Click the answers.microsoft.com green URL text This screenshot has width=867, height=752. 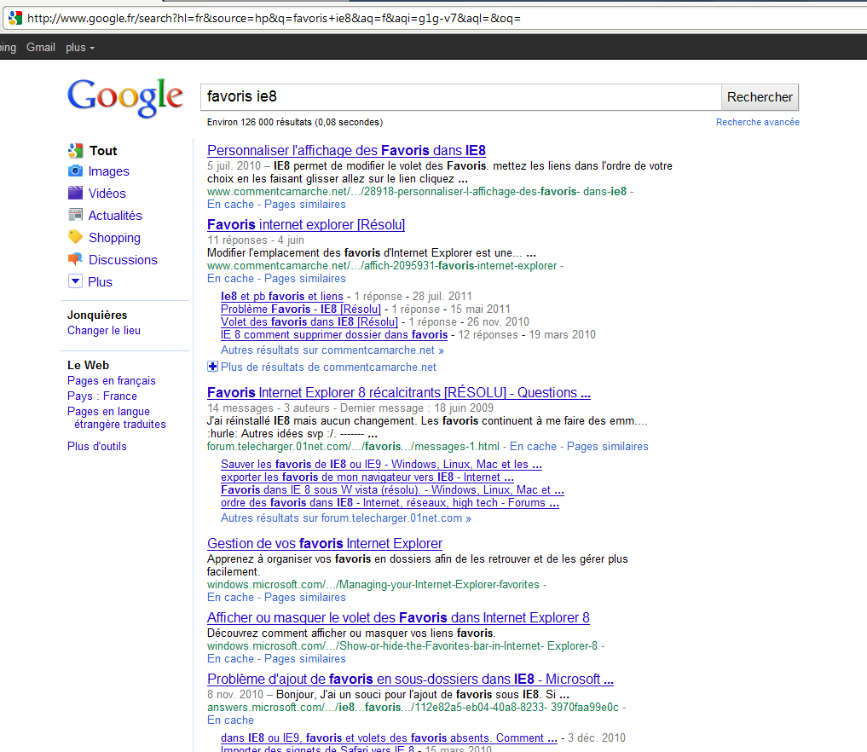click(413, 707)
